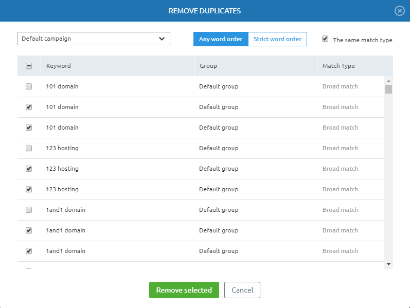Click the scrollbar down arrow in the list

(x=388, y=264)
